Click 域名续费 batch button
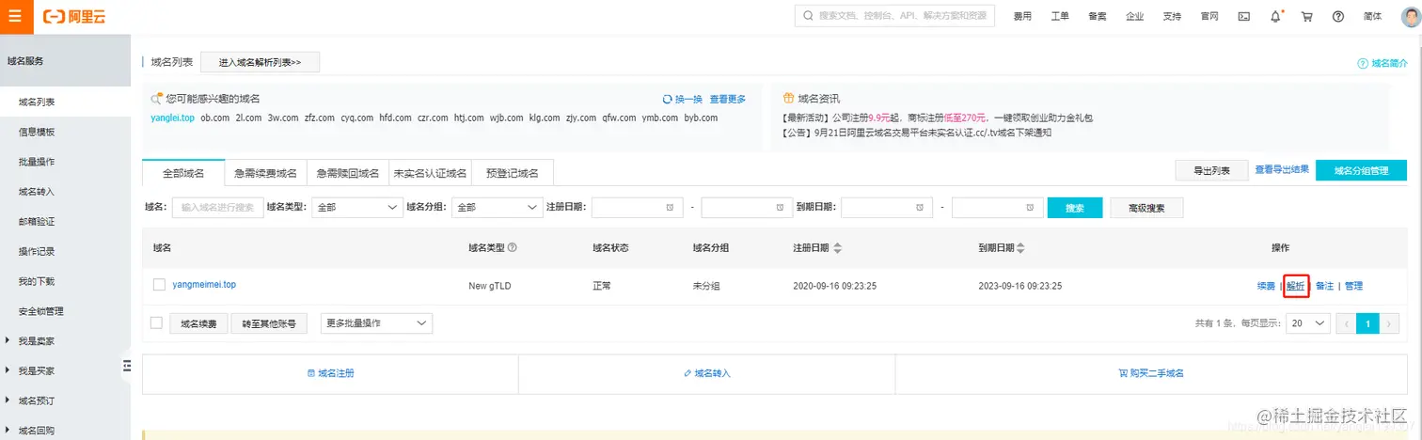Screen dimensions: 1422x440 198,323
